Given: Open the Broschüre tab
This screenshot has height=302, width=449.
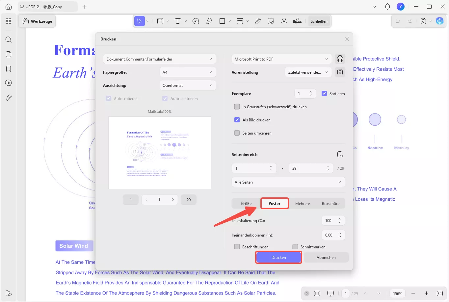Looking at the screenshot, I should coord(330,203).
